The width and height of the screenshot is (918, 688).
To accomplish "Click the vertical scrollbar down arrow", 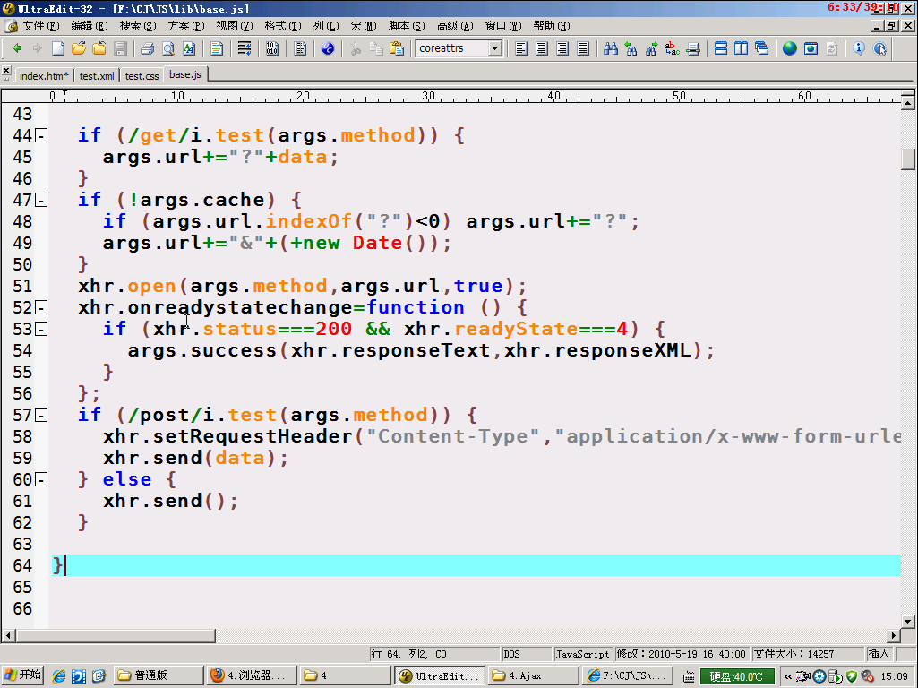I will coord(908,621).
